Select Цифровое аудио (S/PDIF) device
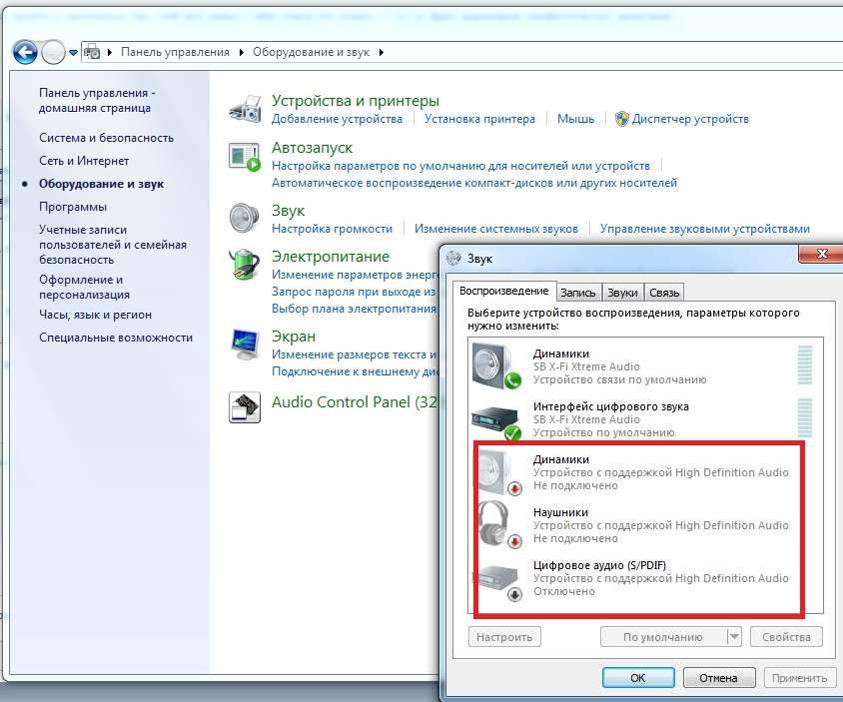 click(496, 578)
